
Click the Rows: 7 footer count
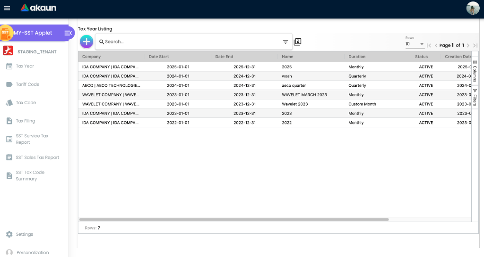[x=92, y=228]
